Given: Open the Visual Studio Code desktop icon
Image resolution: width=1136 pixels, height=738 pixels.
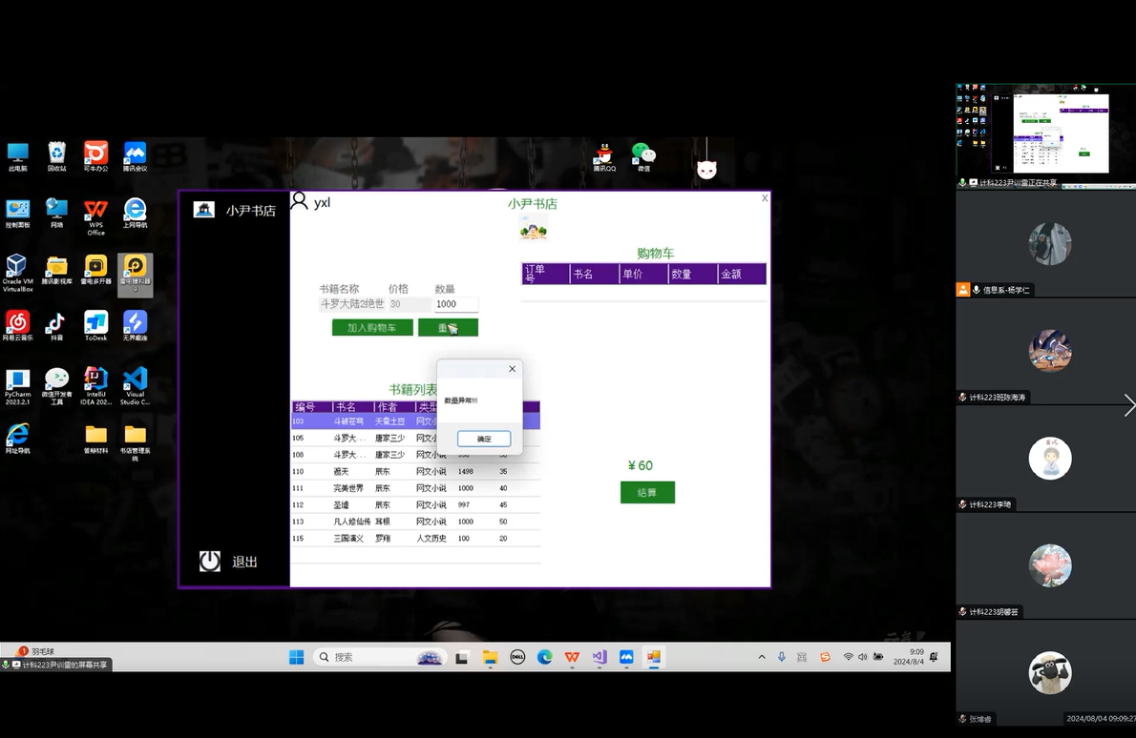Looking at the screenshot, I should (x=135, y=380).
